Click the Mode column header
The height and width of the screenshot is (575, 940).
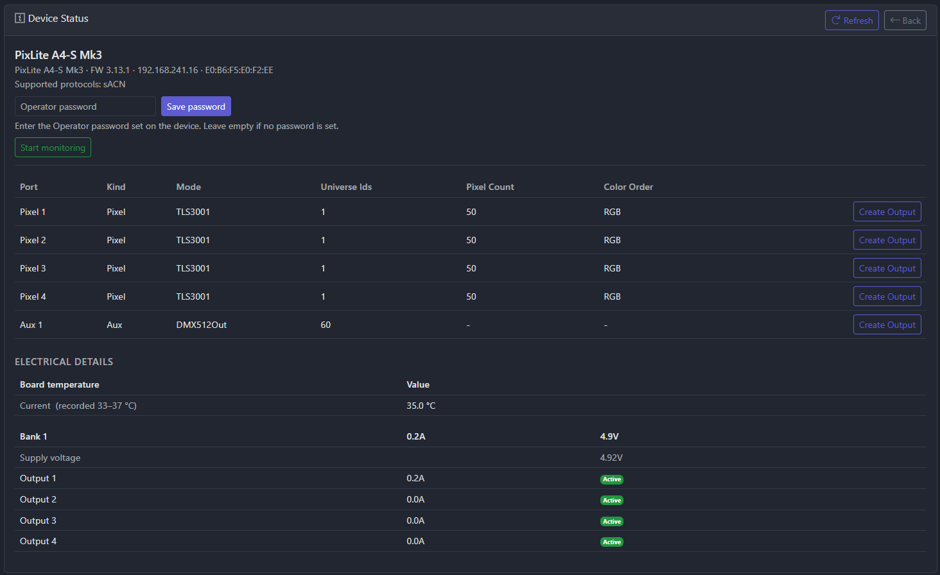click(189, 187)
